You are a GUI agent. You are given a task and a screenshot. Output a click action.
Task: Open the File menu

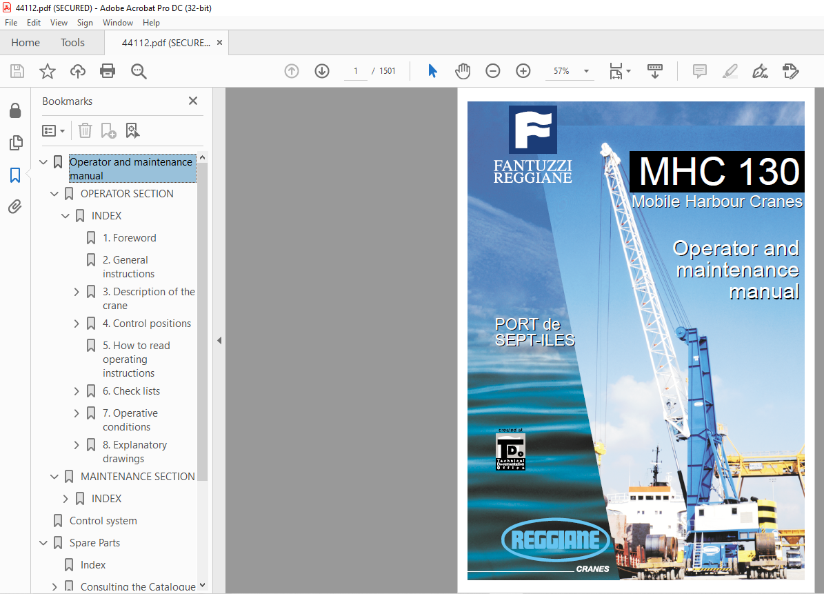click(x=11, y=23)
